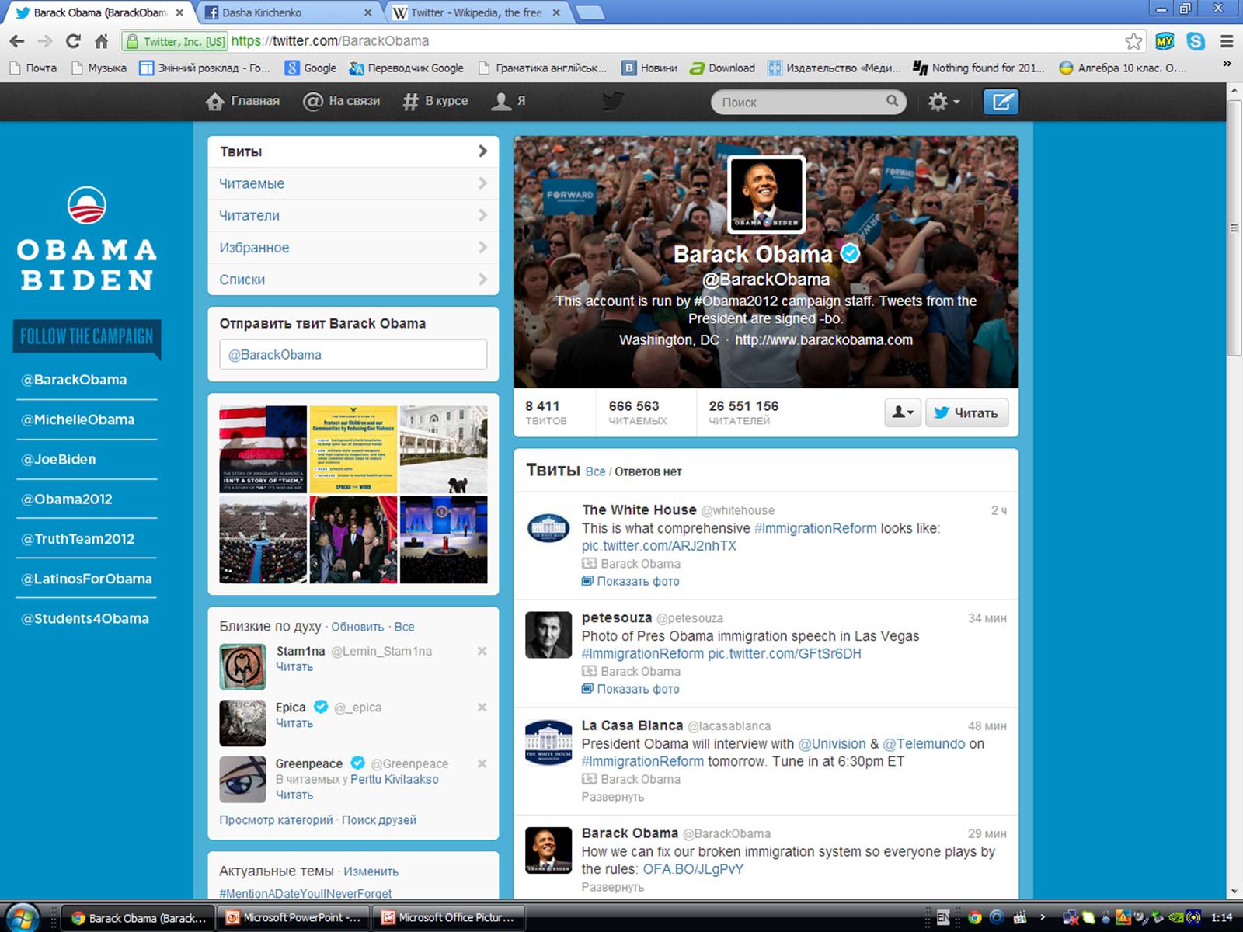The width and height of the screenshot is (1243, 932).
Task: Open the browser home page icon
Action: pyautogui.click(x=101, y=41)
